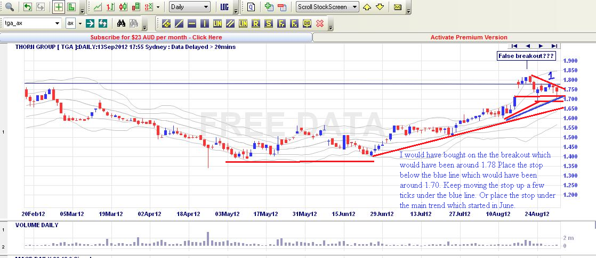Remove the chart window
This screenshot has height=258, width=596.
click(281, 7)
